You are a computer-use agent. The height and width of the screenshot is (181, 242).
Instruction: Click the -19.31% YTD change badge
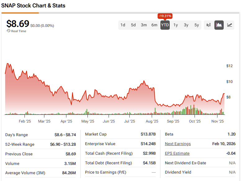(x=165, y=16)
